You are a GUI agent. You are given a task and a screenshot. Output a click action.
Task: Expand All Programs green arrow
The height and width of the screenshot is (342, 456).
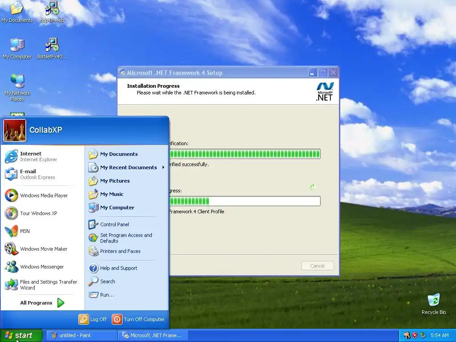tap(61, 303)
